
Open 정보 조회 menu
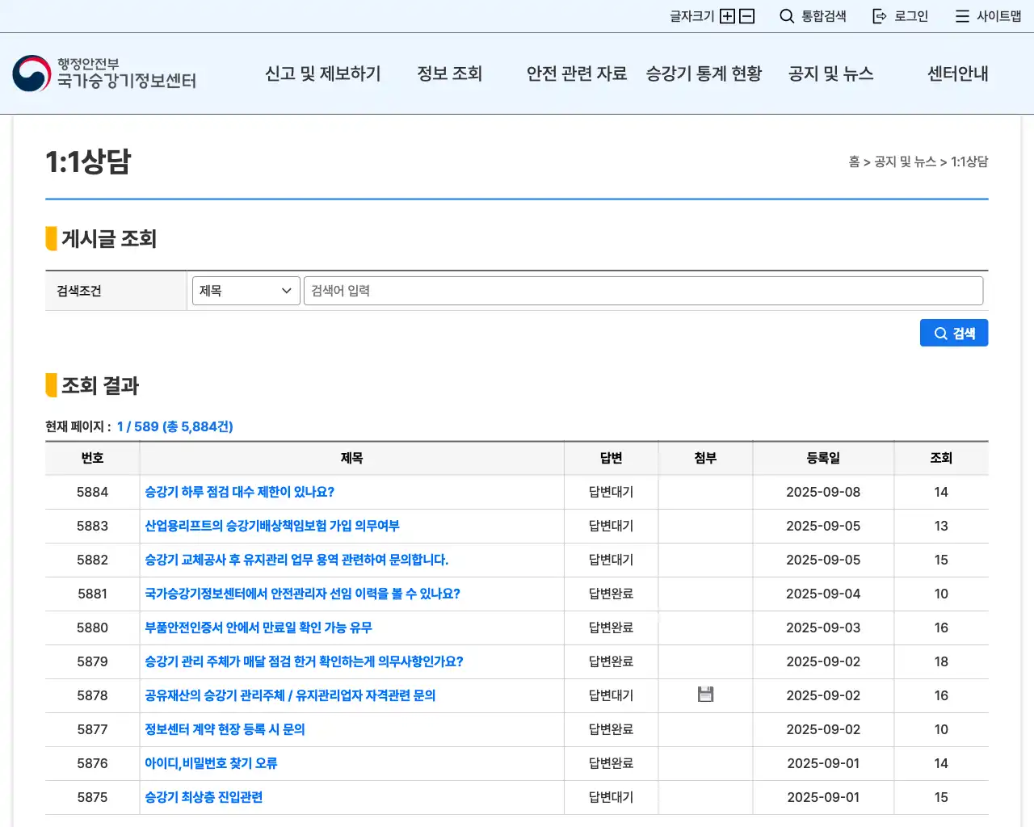[450, 73]
